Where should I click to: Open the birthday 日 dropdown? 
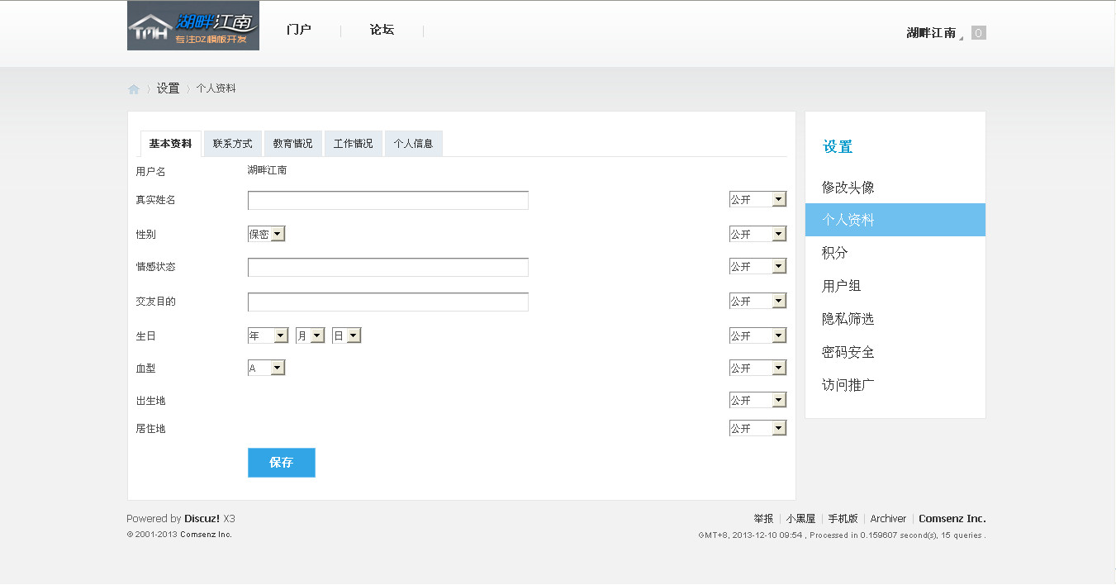point(347,335)
